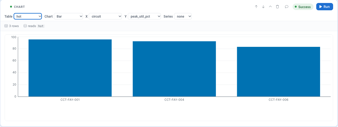Click the database icon beside reads
This screenshot has width=338, height=127.
pyautogui.click(x=25, y=26)
